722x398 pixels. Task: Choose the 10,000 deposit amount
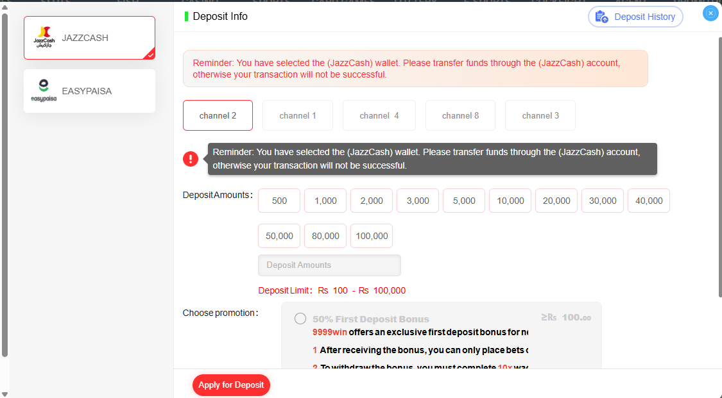point(510,201)
